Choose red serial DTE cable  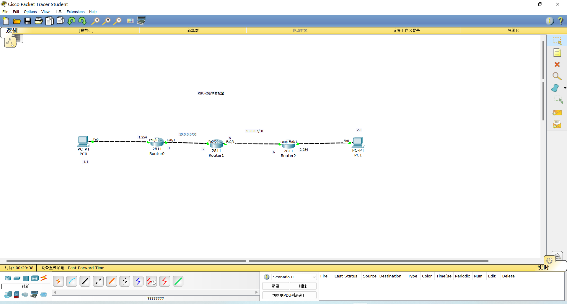pyautogui.click(x=164, y=281)
